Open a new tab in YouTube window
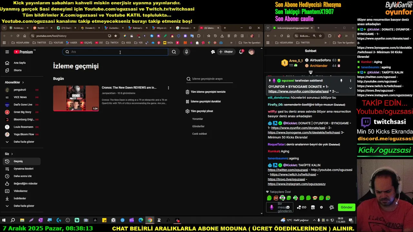Image resolution: width=413 pixels, height=232 pixels. tap(225, 28)
